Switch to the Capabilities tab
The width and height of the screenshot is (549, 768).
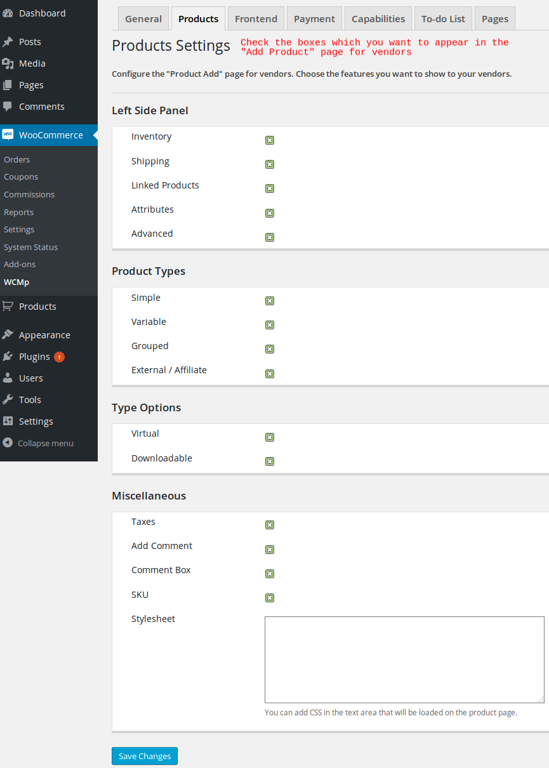[378, 19]
